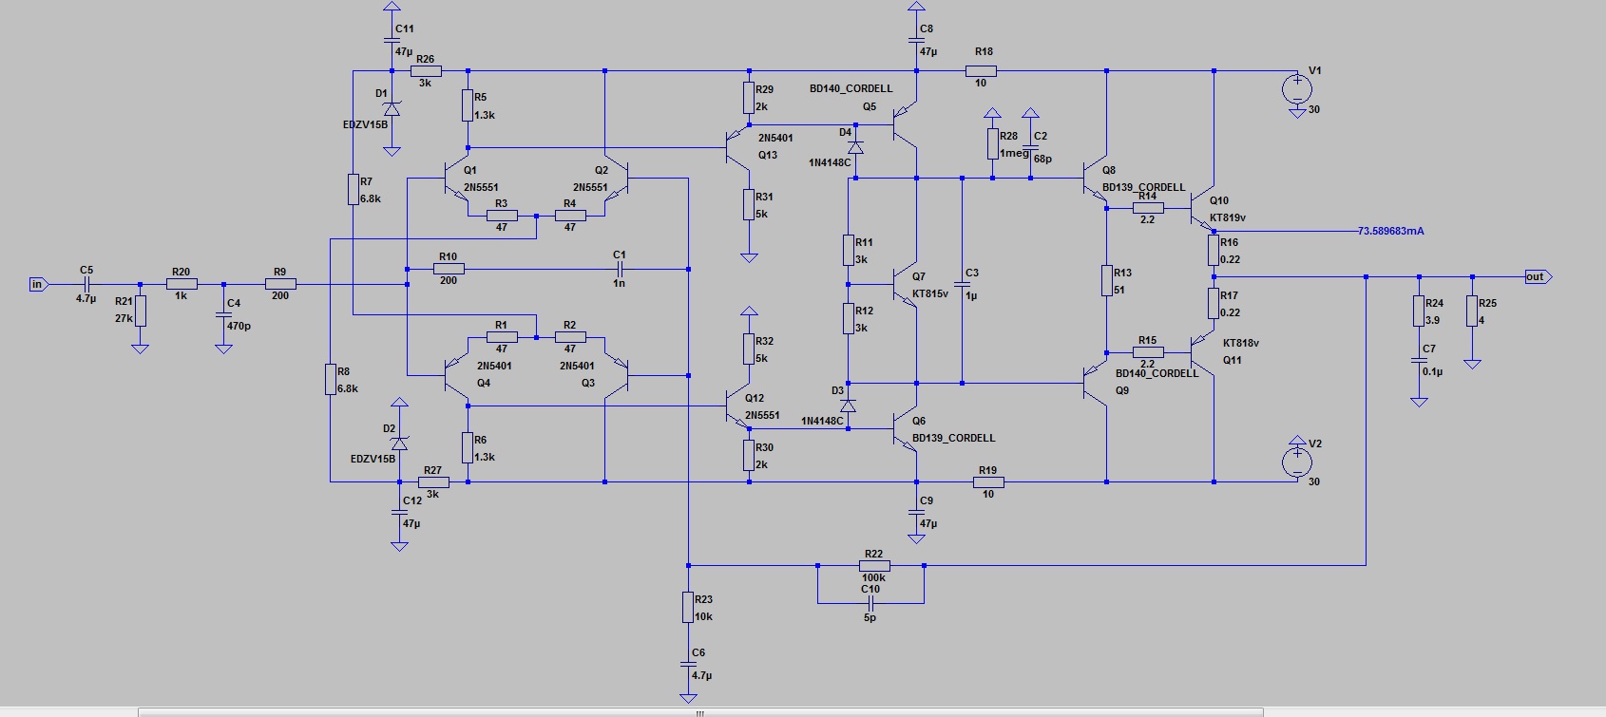This screenshot has width=1606, height=717.
Task: Select the R9 resistor symbol
Action: [x=279, y=284]
